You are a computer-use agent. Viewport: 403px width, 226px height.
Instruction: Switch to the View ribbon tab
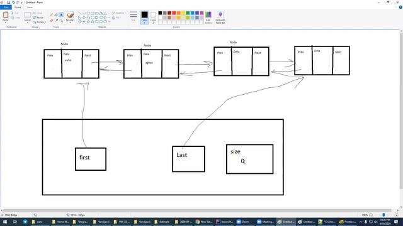tap(30, 7)
